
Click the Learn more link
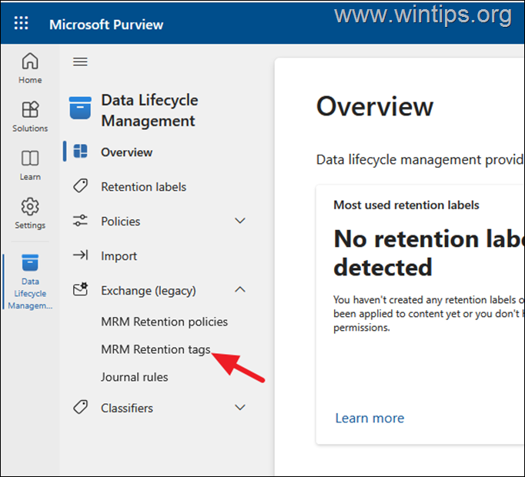pyautogui.click(x=370, y=418)
